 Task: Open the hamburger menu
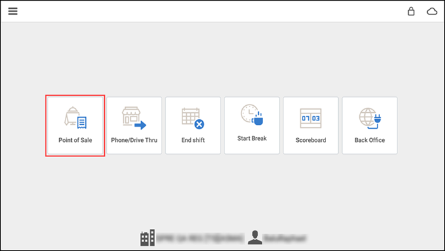(13, 11)
